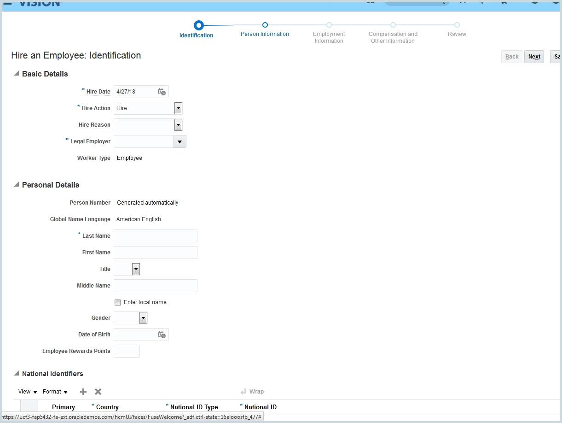Image resolution: width=562 pixels, height=423 pixels.
Task: Open the Format menu in National Identifiers
Action: pos(55,392)
